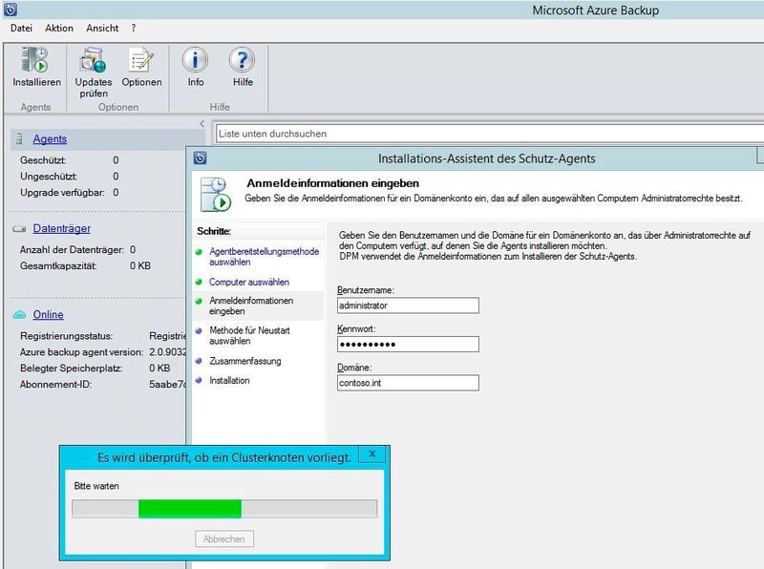Screen dimensions: 764x569
Task: Click the green progress bar
Action: tap(190, 509)
